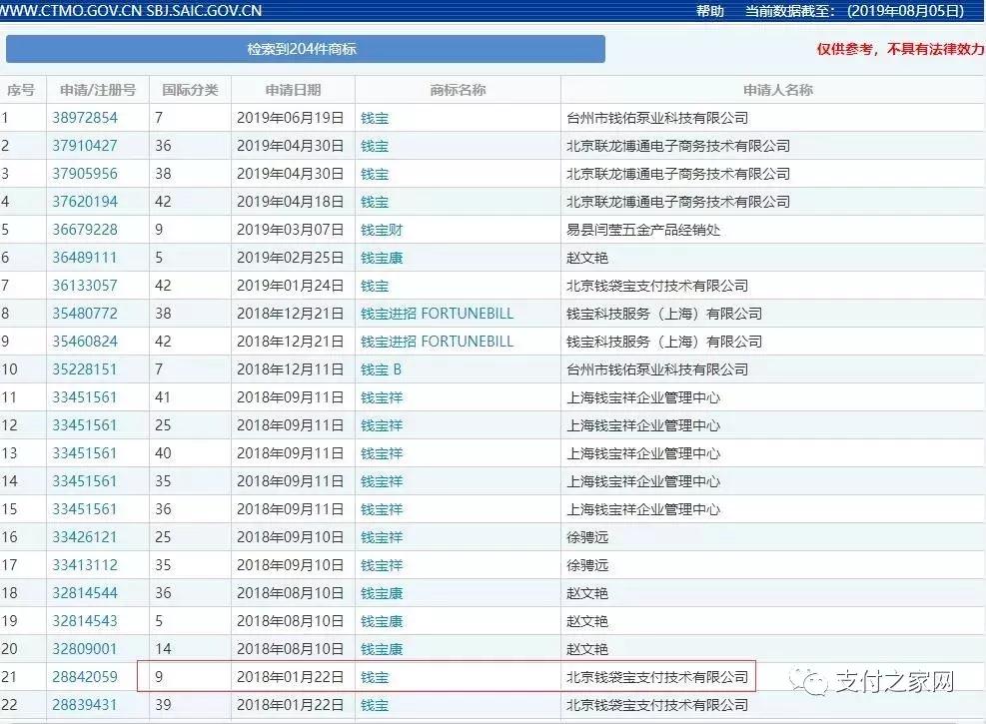
Task: Open application number 37910427
Action: tap(85, 146)
